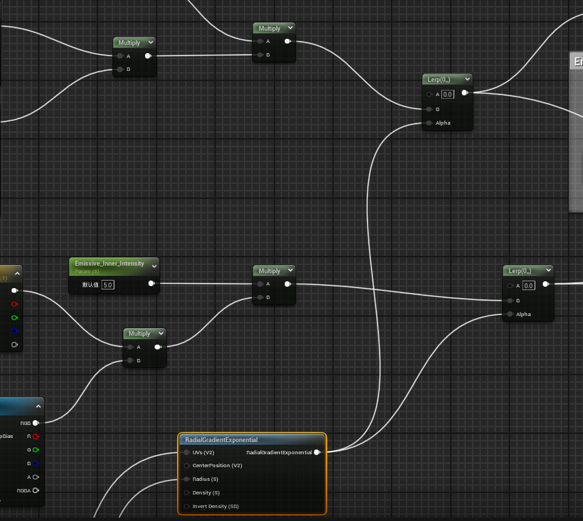Image resolution: width=583 pixels, height=521 pixels.
Task: Click the B pin on the upper Lerp node
Action: [429, 110]
